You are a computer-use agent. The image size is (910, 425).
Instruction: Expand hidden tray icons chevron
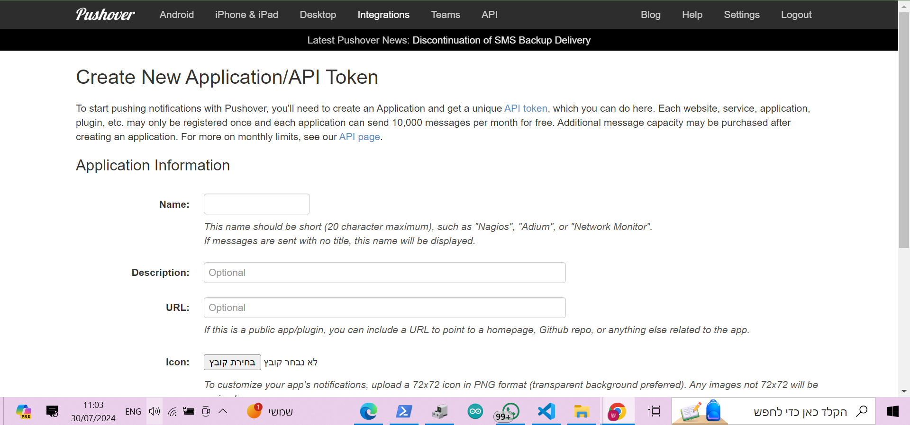coord(223,411)
